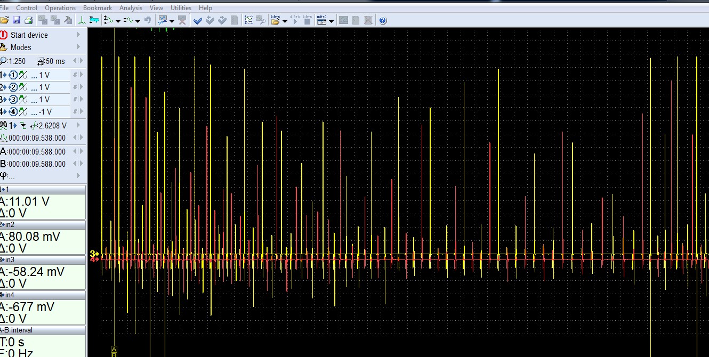Open dropdown beside horizontal scale waveform icon
The height and width of the screenshot is (357, 709).
tap(138, 21)
